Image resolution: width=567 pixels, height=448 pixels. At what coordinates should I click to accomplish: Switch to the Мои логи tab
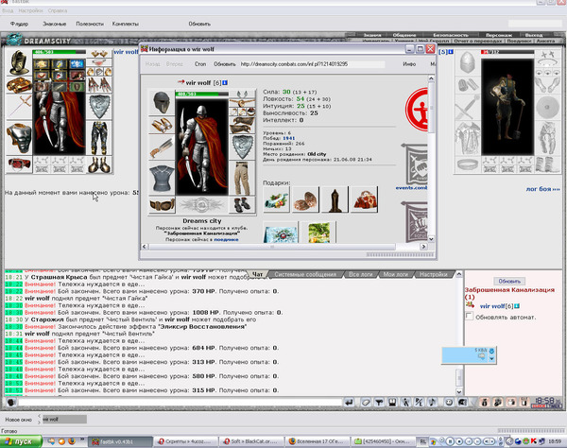tap(395, 274)
